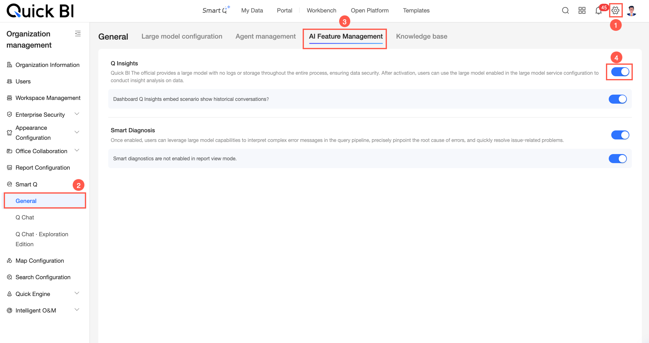Open the notifications bell icon

598,11
